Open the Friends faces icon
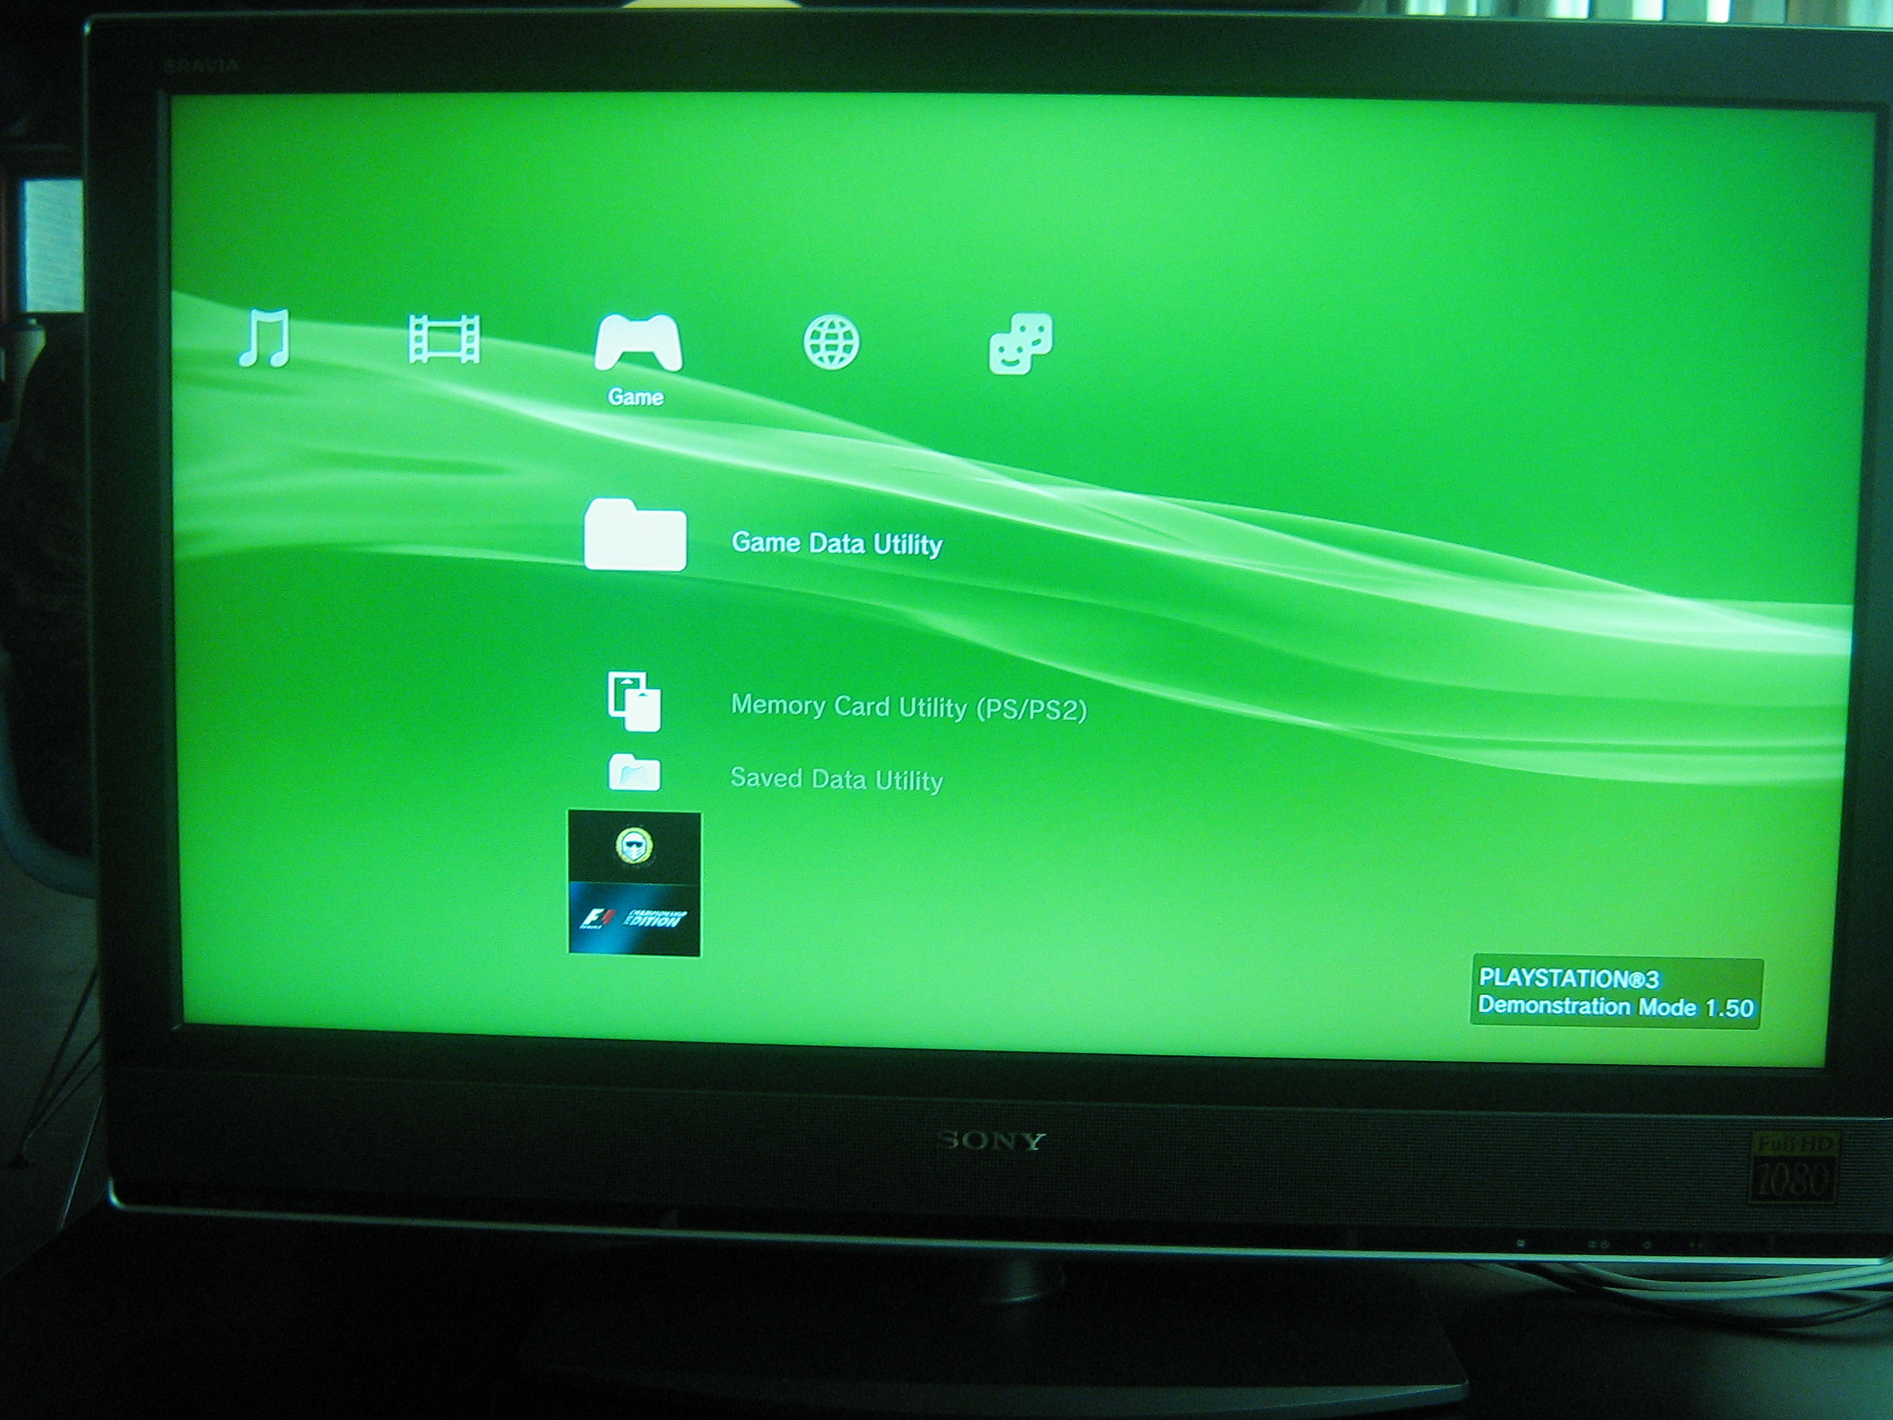 point(1021,343)
